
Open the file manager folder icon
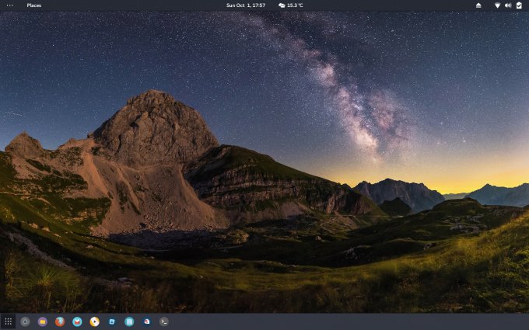click(x=43, y=321)
